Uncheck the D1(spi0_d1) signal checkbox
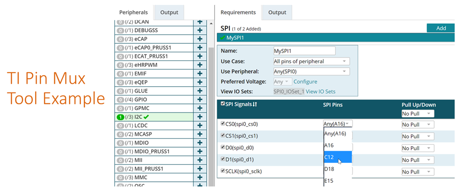This screenshot has width=460, height=192. 222,159
